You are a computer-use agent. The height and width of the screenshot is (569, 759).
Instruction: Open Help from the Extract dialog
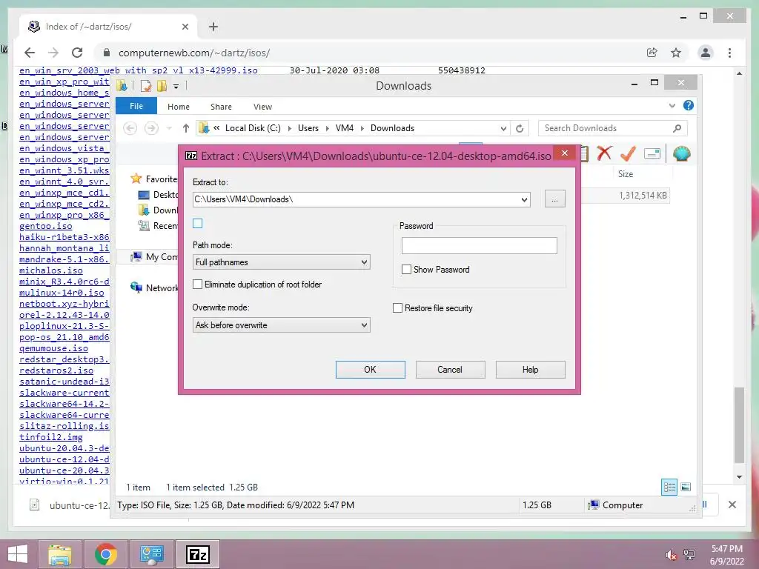pyautogui.click(x=530, y=370)
